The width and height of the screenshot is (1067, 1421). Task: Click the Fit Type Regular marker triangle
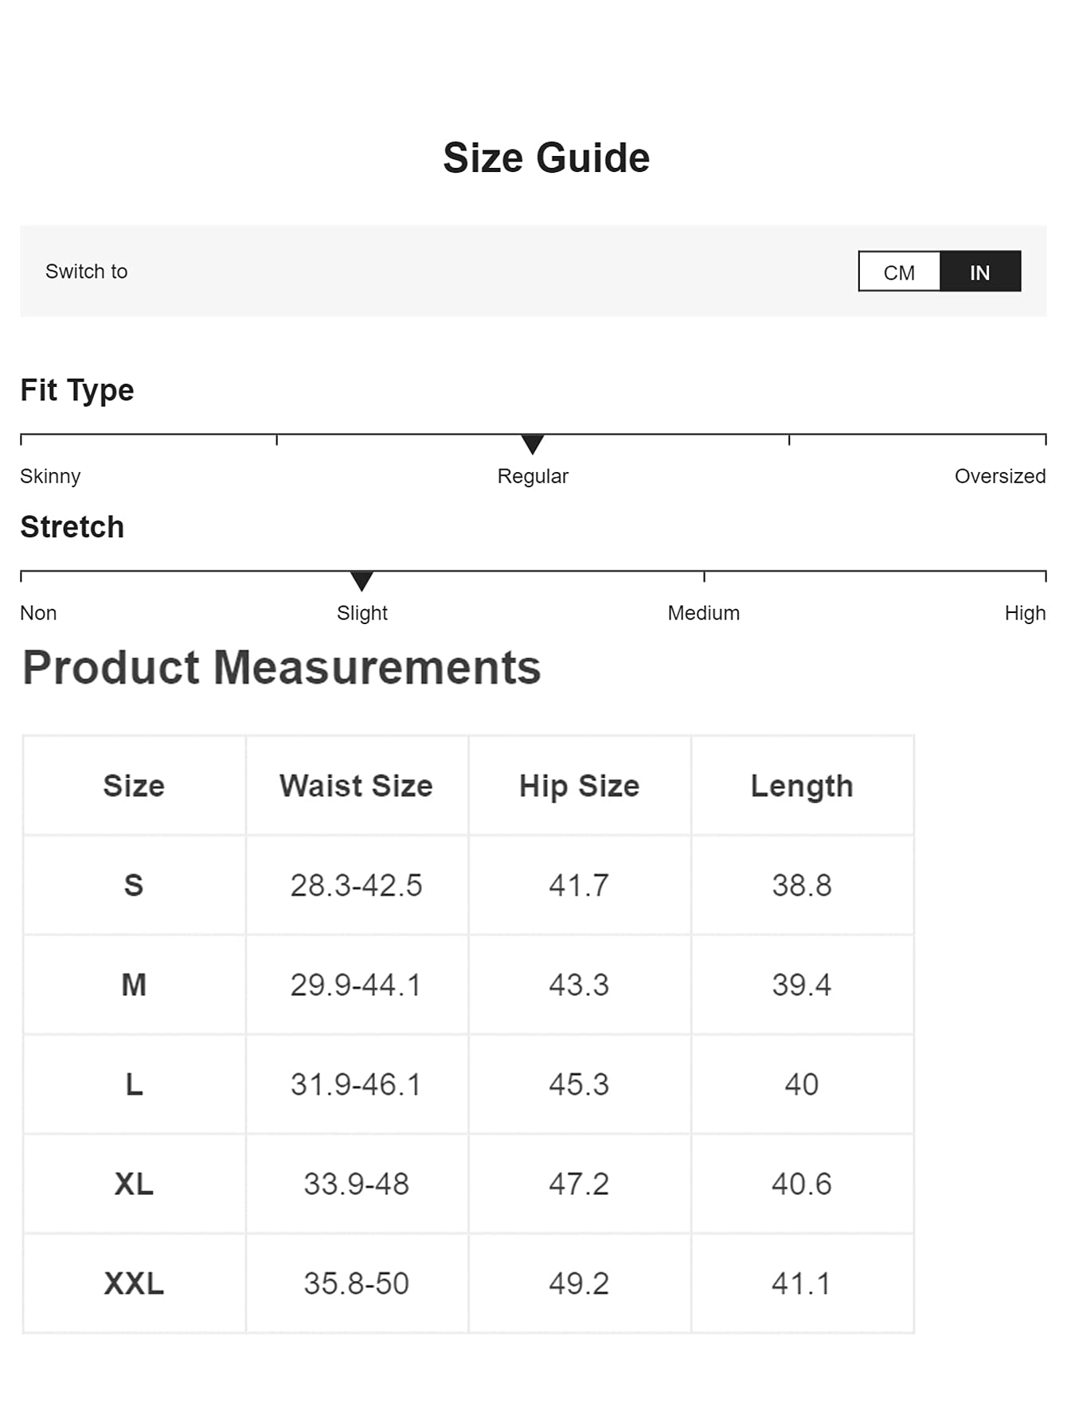click(533, 444)
